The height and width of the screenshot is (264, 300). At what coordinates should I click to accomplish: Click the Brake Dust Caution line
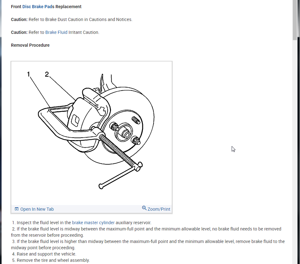[x=71, y=19]
